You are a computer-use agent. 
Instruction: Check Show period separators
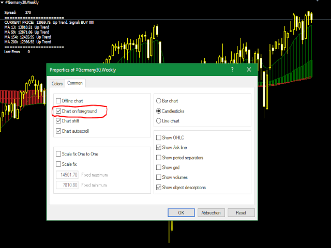[x=159, y=158]
